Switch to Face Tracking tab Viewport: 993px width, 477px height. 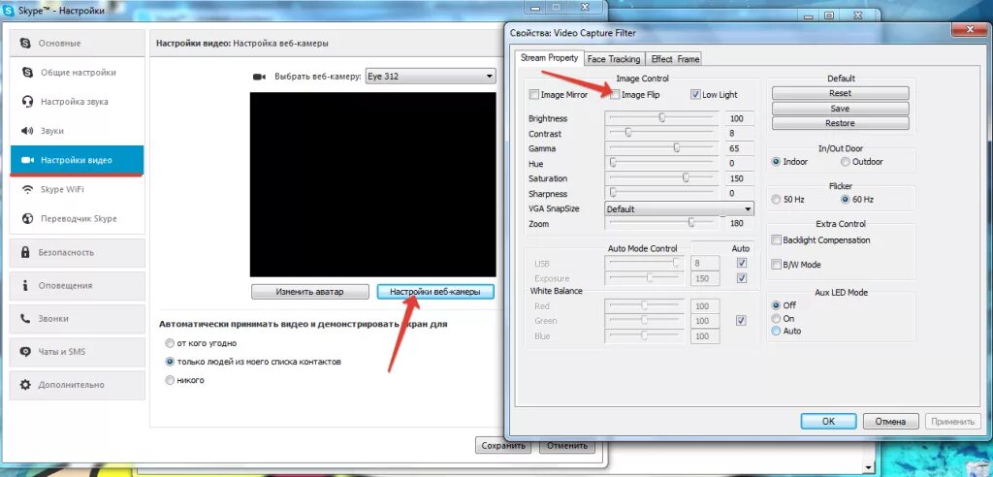tap(614, 59)
